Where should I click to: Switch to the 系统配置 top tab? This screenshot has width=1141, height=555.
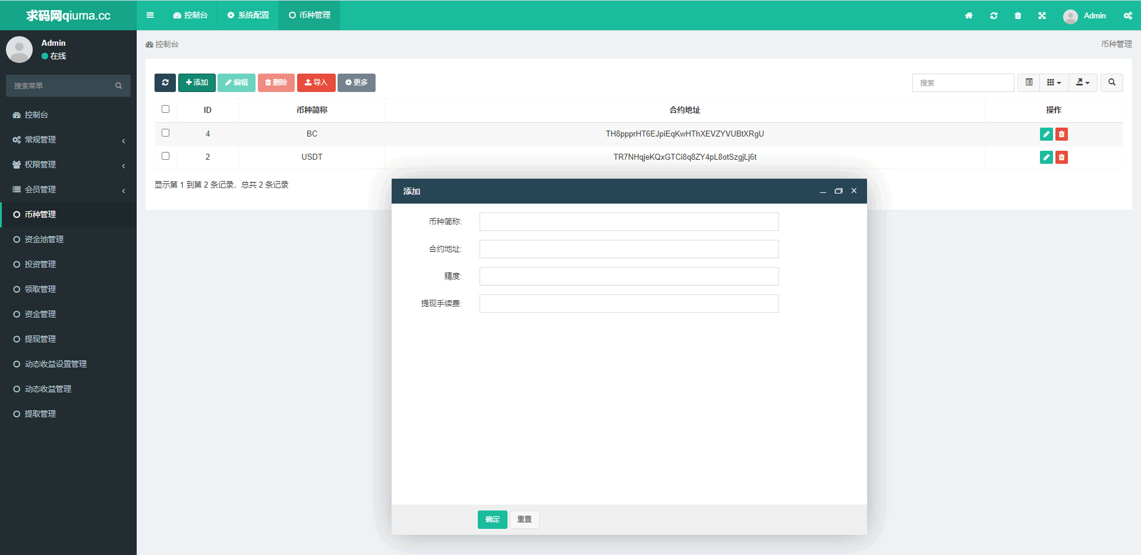click(x=248, y=15)
